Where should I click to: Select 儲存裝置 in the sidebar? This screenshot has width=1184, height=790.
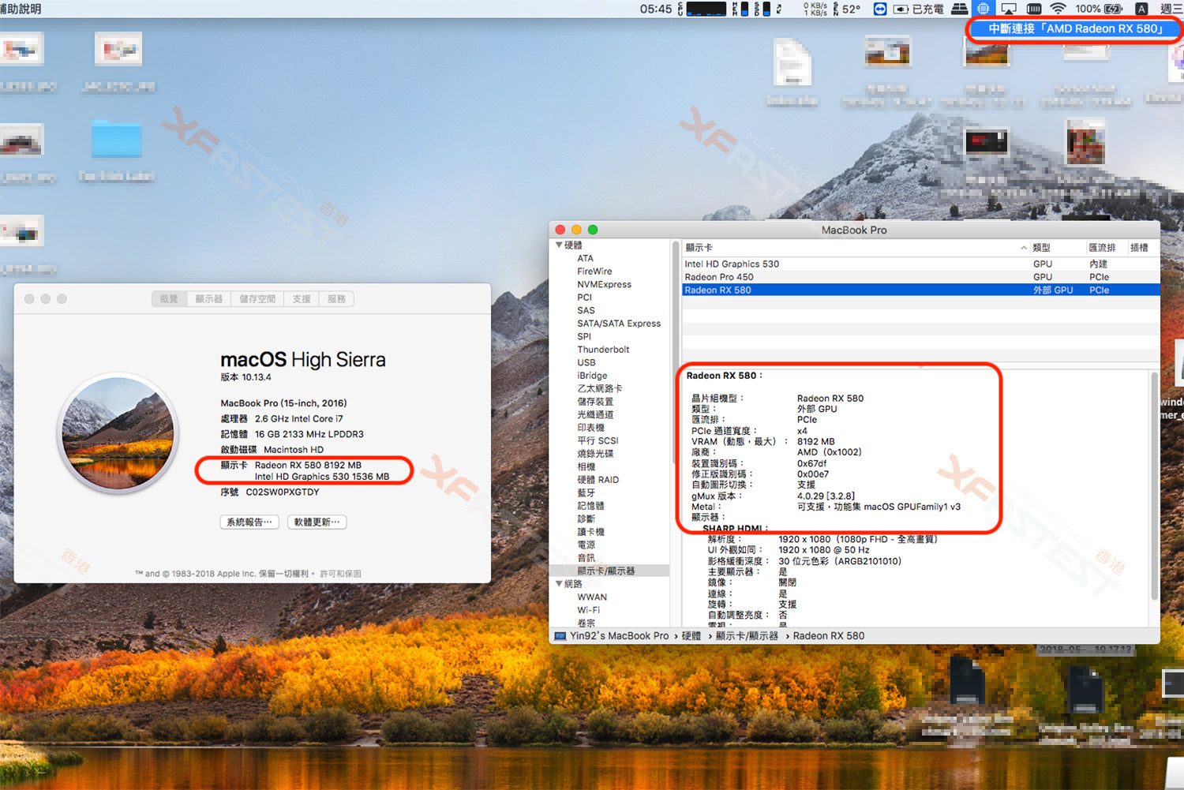(x=595, y=402)
